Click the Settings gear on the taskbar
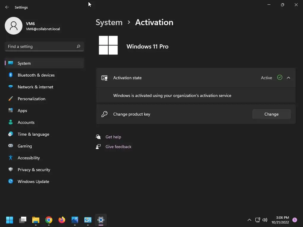This screenshot has width=303, height=227. 101,220
